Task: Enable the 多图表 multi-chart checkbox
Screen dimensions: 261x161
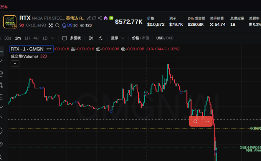Action: click(64, 38)
